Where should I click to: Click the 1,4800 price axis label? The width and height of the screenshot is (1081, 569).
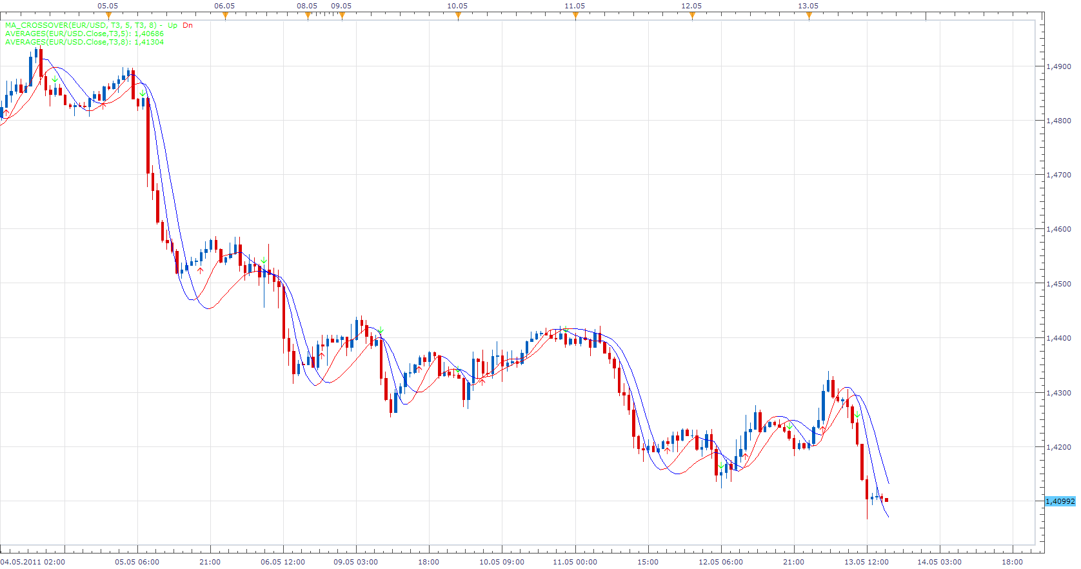(x=1058, y=121)
